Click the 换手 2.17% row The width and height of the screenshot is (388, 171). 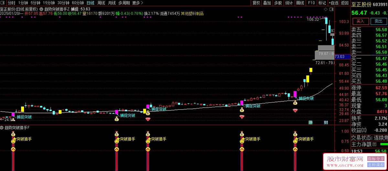pyautogui.click(x=369, y=118)
